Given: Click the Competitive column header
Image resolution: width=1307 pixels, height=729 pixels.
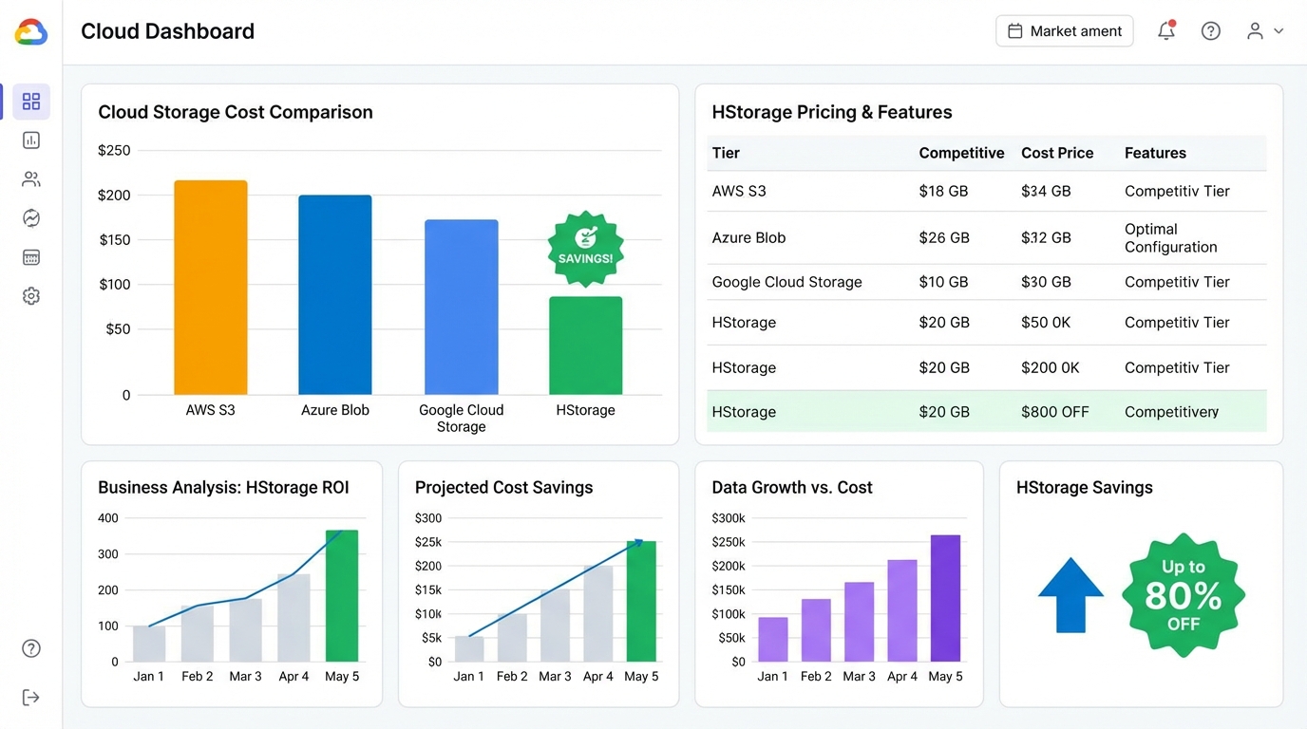Looking at the screenshot, I should point(961,153).
